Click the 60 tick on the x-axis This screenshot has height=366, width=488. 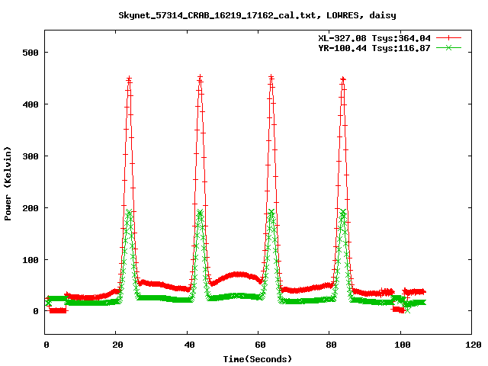258,345
